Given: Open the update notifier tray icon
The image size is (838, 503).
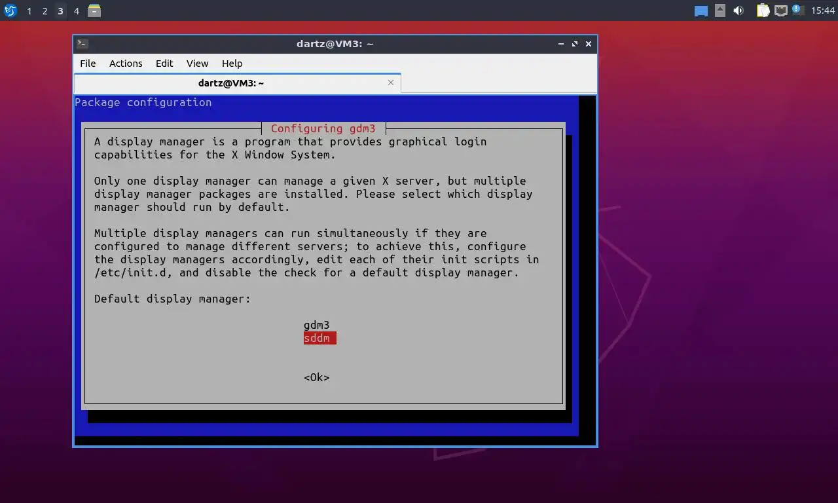Looking at the screenshot, I should [797, 9].
